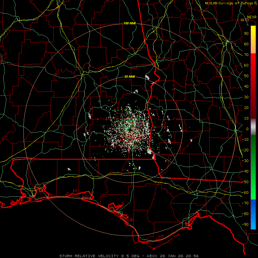Image resolution: width=258 pixels, height=258 pixels.
Task: Select the 70 value on the velocity scale
Action: [246, 55]
